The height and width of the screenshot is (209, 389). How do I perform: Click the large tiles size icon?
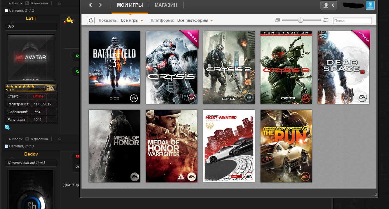coord(326,20)
